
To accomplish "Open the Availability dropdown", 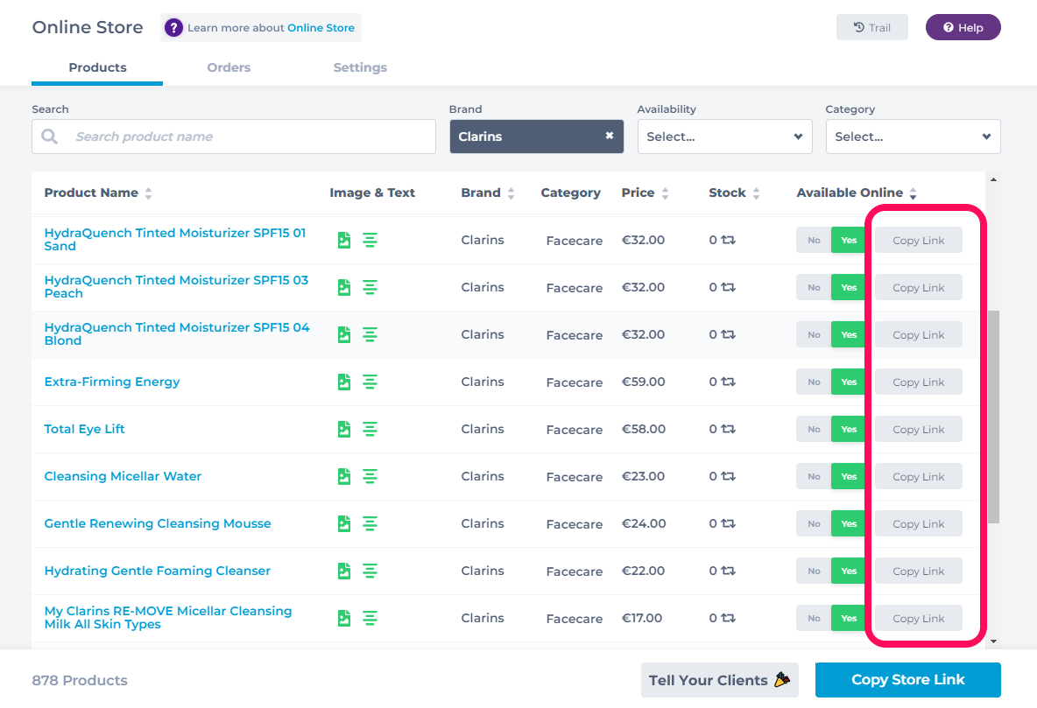I will click(x=725, y=137).
